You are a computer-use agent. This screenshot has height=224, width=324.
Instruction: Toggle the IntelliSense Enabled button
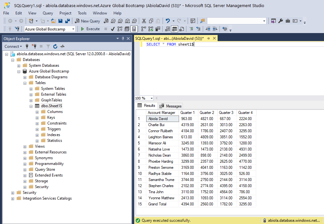click(134, 29)
